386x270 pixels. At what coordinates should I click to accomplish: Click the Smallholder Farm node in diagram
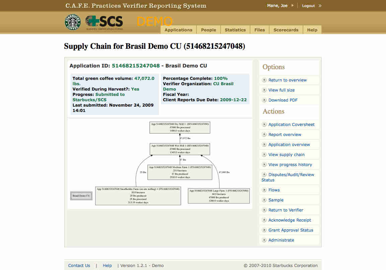coord(138,196)
